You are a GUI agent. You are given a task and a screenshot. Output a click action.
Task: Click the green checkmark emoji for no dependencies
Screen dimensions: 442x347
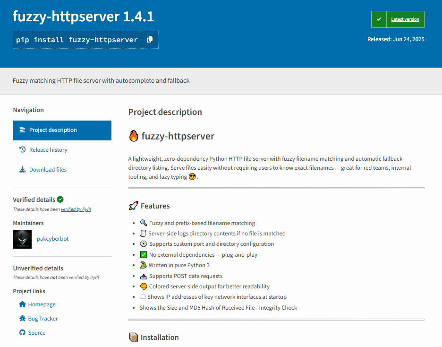coord(144,254)
